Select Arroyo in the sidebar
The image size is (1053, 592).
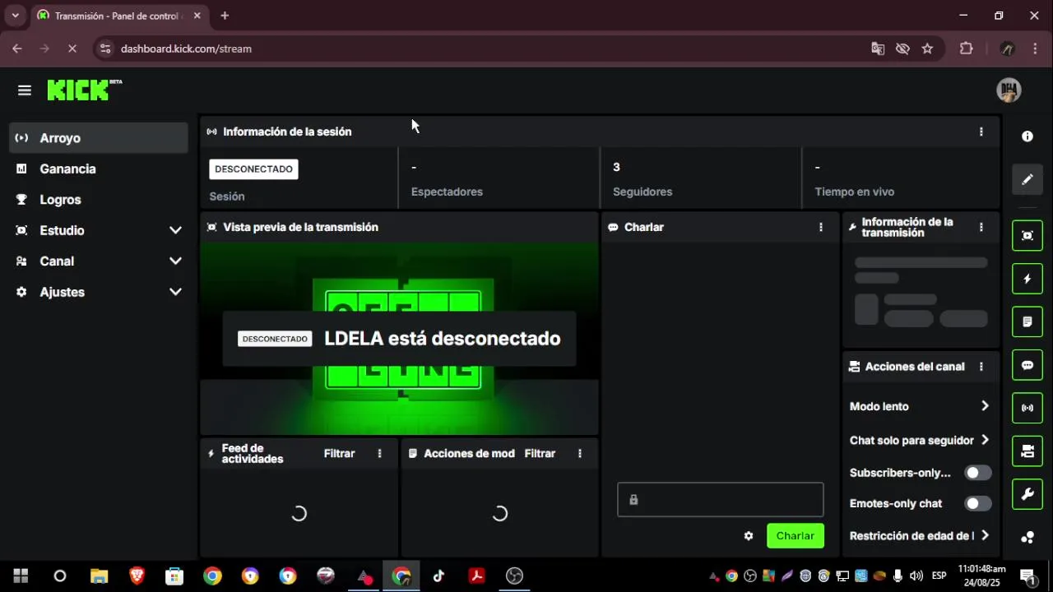[100, 138]
